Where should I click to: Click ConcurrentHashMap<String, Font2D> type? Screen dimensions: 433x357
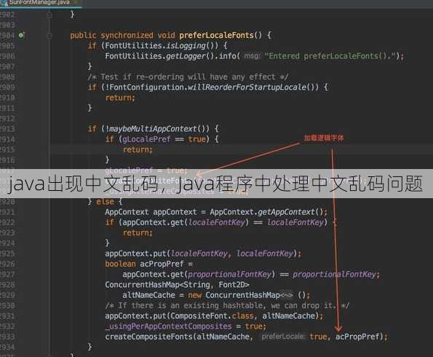click(177, 285)
